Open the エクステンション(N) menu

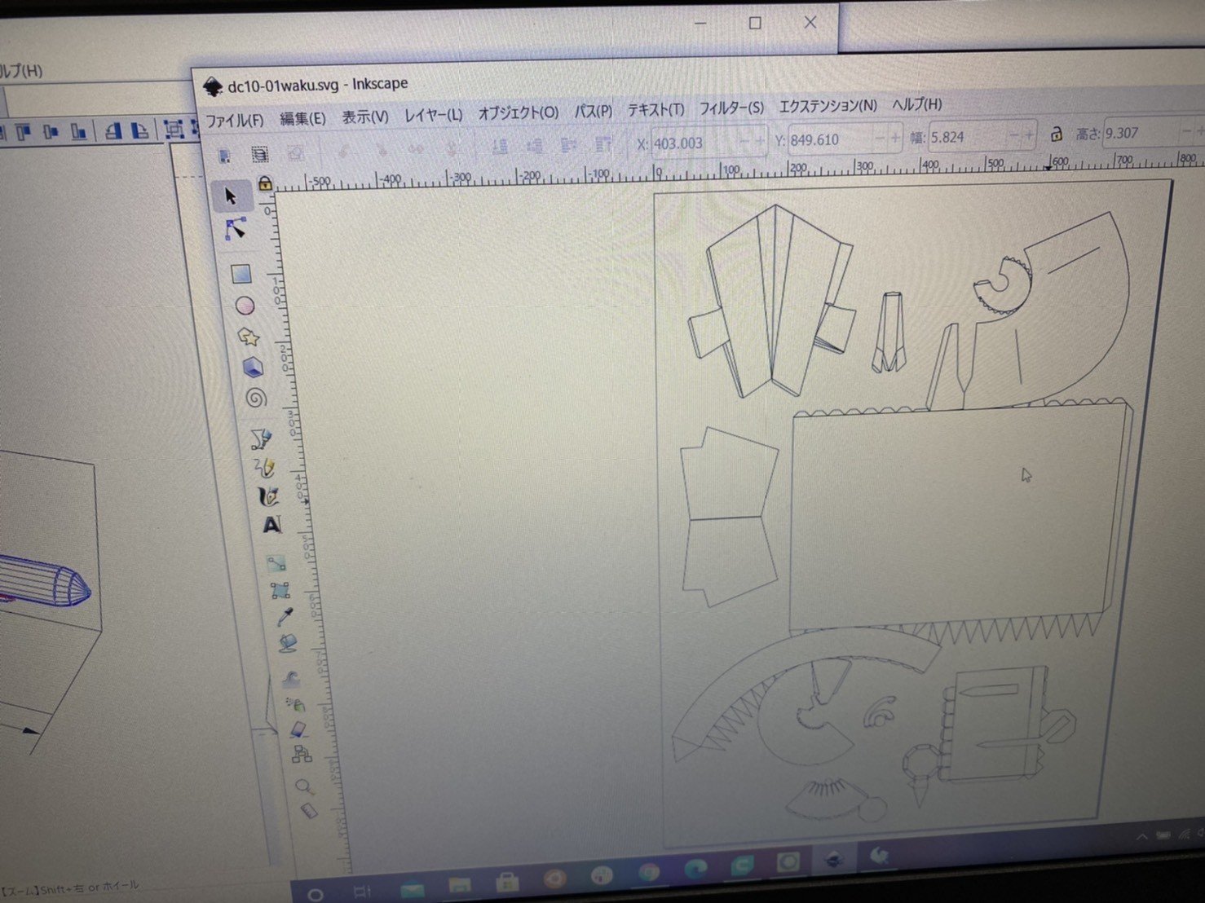[828, 105]
